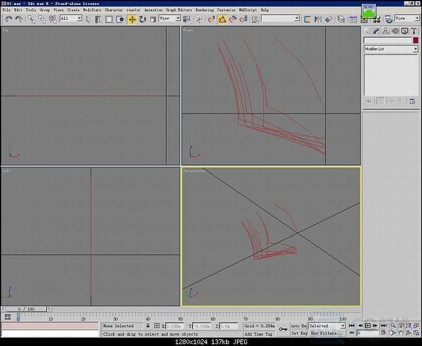The width and height of the screenshot is (422, 346).
Task: Toggle the Spinner Snap button
Action: (x=243, y=19)
